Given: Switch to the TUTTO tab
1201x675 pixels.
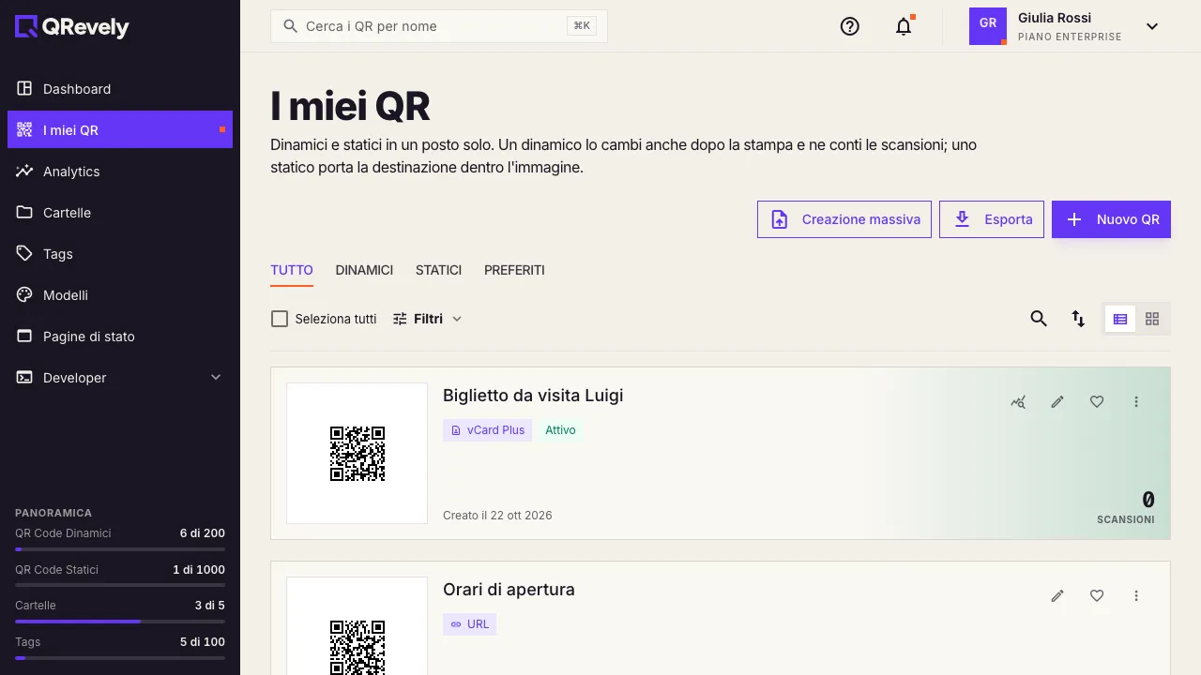Looking at the screenshot, I should coord(292,270).
